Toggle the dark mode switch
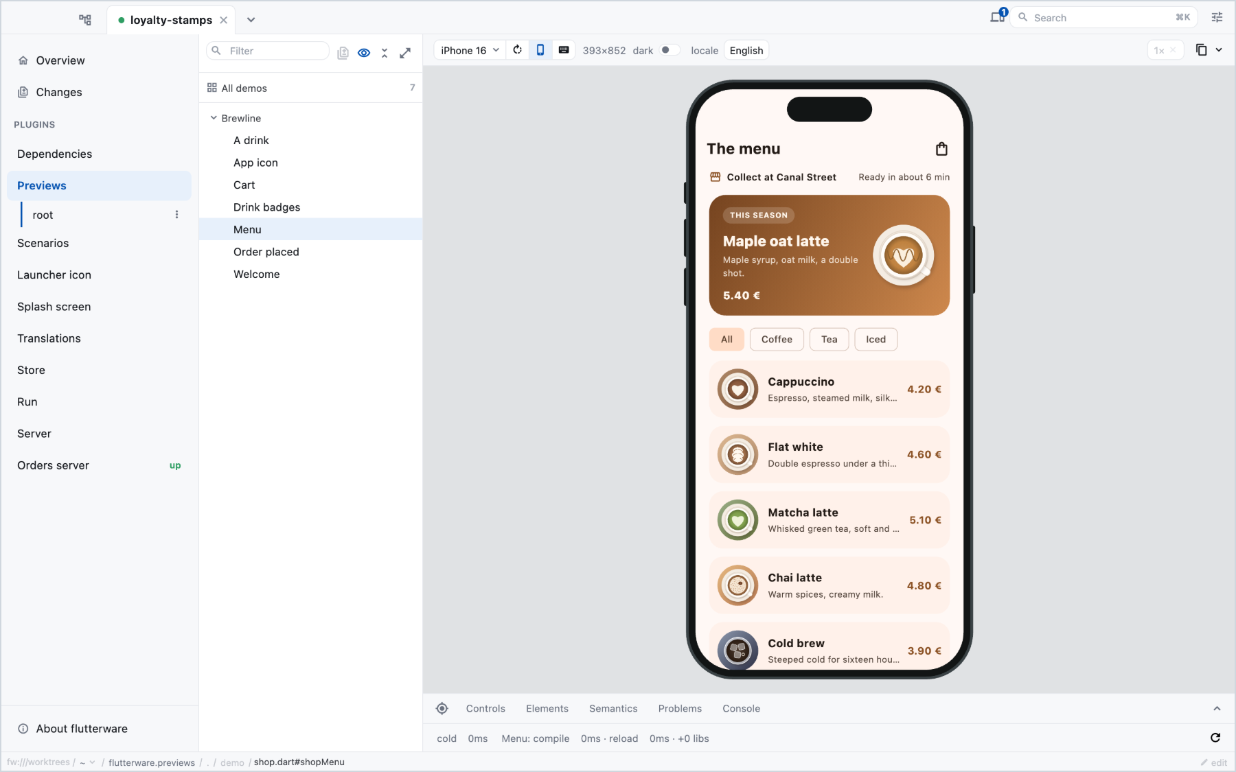Viewport: 1236px width, 772px height. 669,50
